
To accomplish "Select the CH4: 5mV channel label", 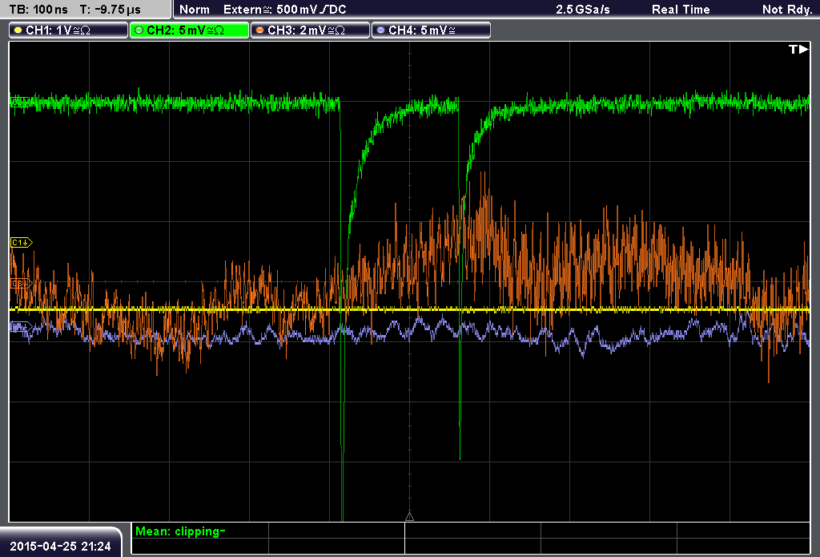I will [431, 30].
